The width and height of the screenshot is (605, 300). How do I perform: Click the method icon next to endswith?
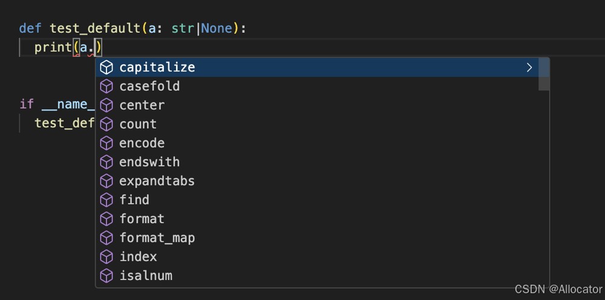106,162
